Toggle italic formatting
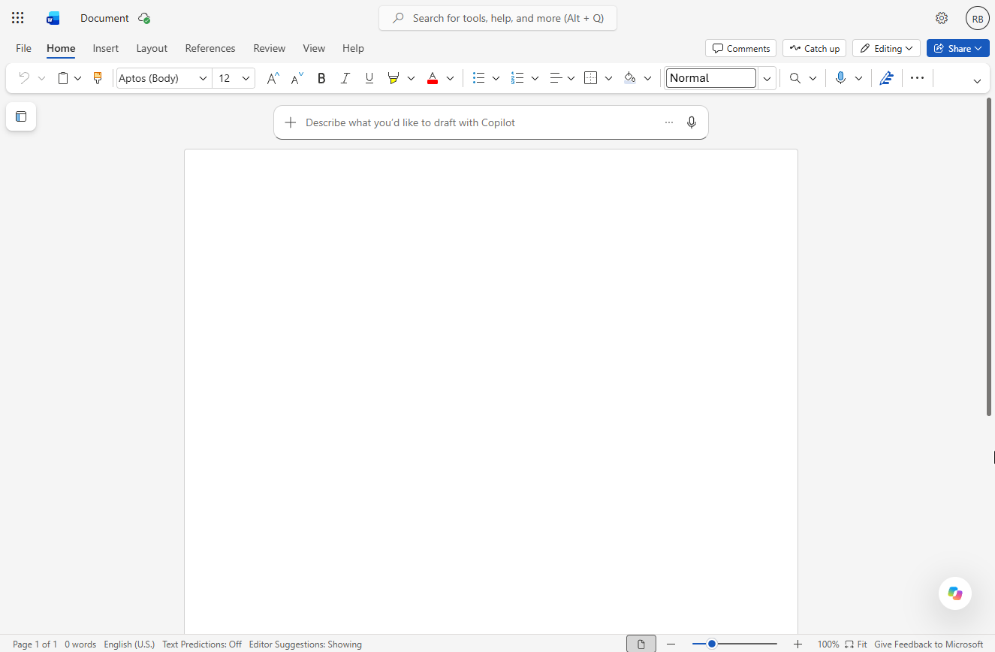This screenshot has height=652, width=995. pyautogui.click(x=345, y=78)
